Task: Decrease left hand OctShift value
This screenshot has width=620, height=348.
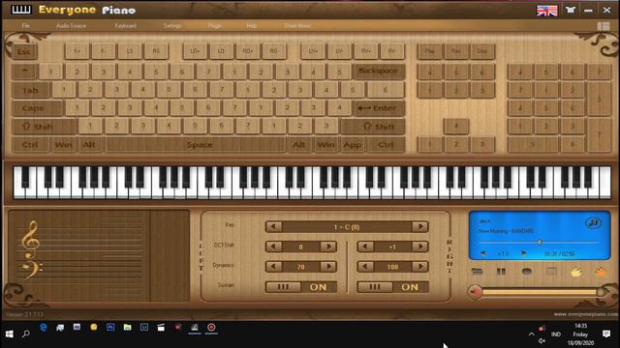Action: click(x=273, y=246)
